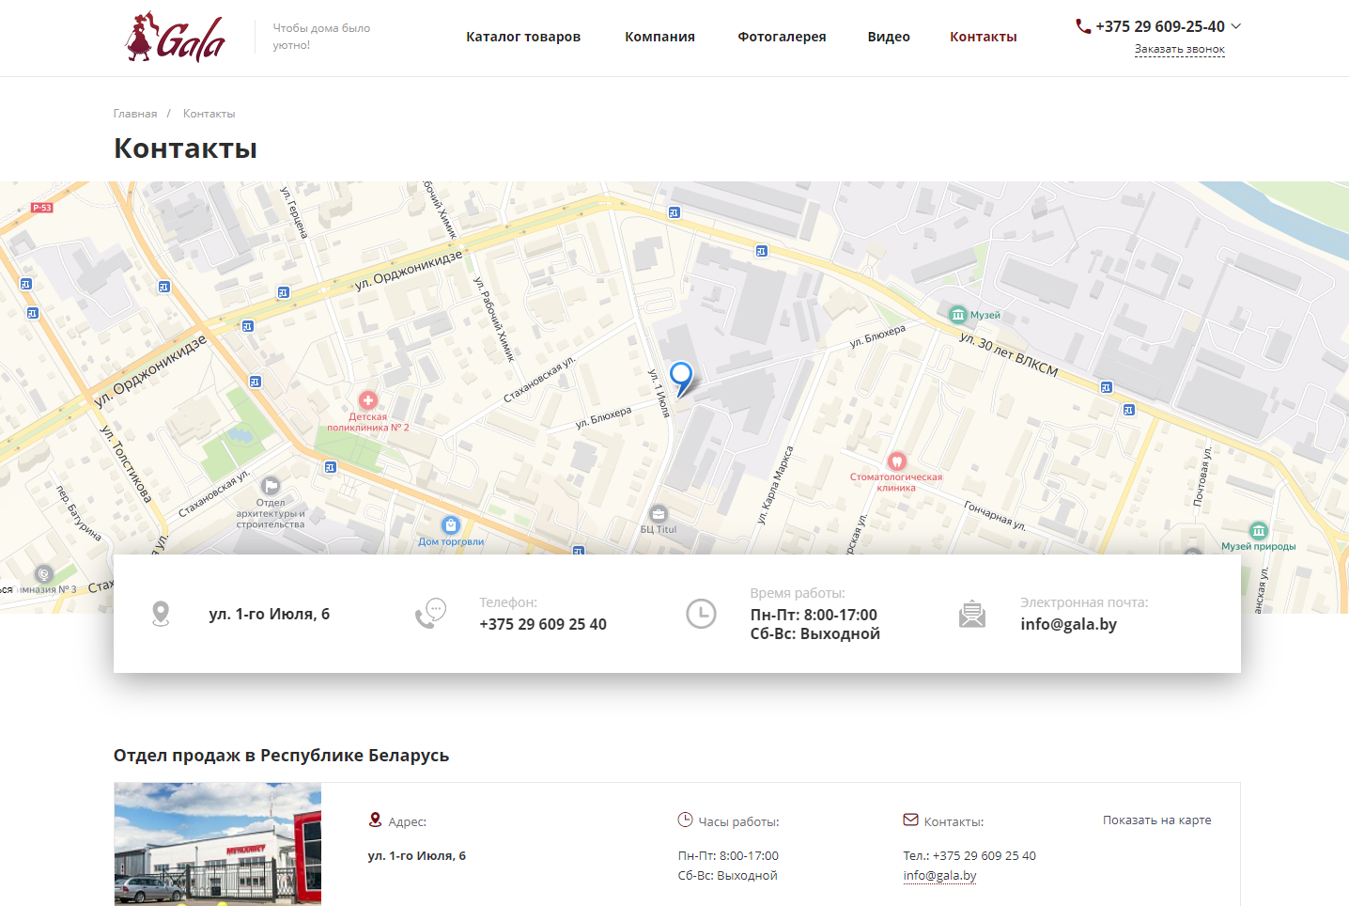This screenshot has height=906, width=1349.
Task: Click header phone +375 29 609-25-40
Action: point(1160,26)
